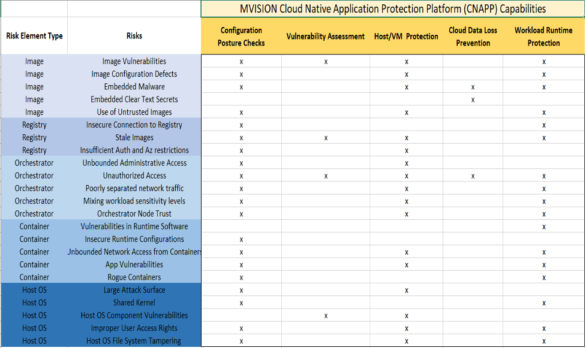Viewport: 586px width, 348px height.
Task: Click Workload Runtime x for Vulnerabilities in Runtime Software
Action: tap(544, 226)
